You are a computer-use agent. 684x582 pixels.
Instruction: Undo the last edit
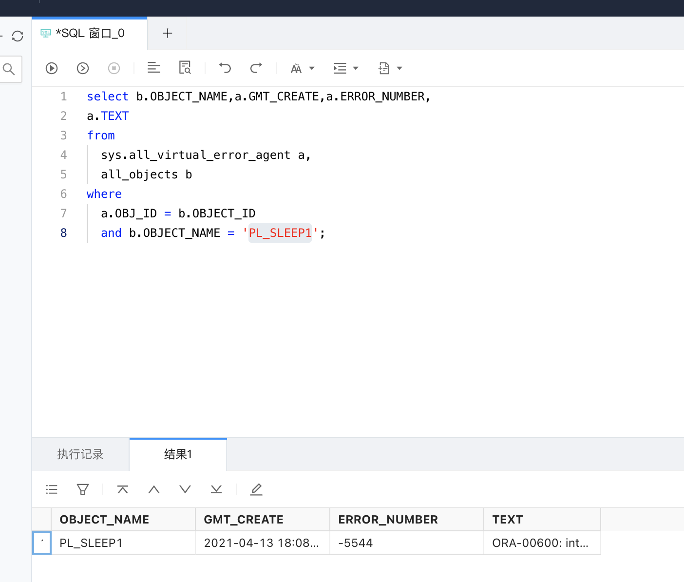click(225, 68)
